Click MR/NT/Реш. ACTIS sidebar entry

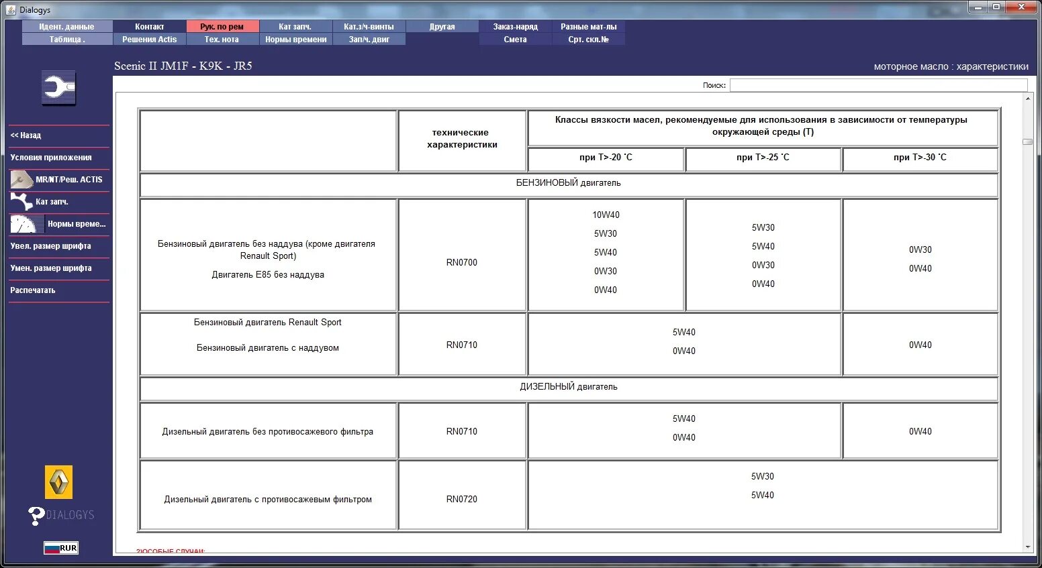point(59,180)
